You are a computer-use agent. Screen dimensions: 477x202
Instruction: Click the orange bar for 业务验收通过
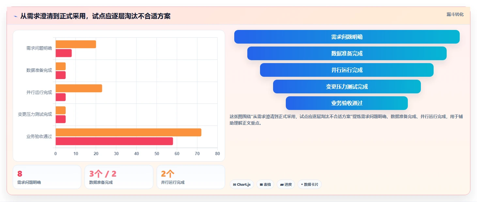[129, 132]
